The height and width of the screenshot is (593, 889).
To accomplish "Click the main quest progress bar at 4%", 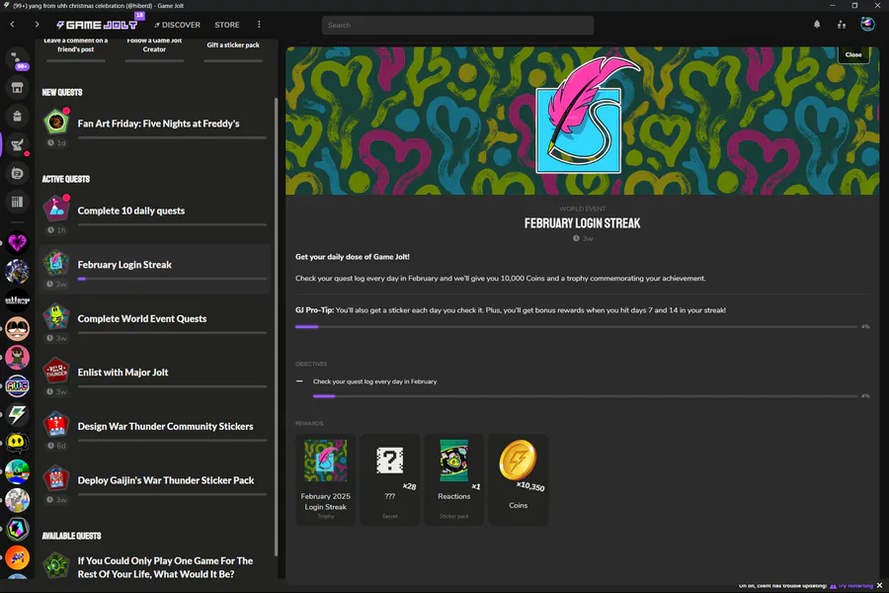I will 576,327.
